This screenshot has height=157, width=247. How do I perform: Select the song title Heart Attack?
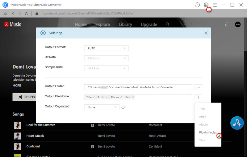point(35,136)
